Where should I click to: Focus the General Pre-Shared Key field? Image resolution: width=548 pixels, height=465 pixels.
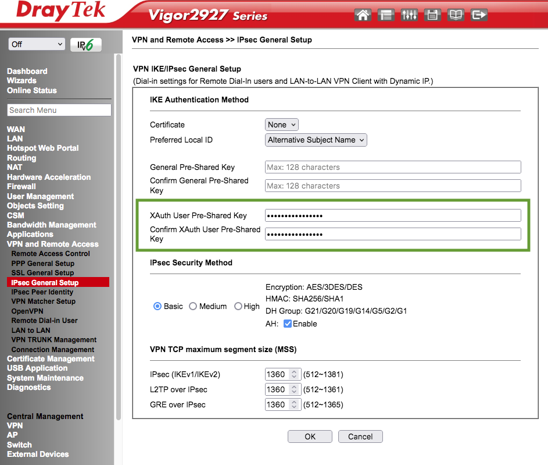393,167
